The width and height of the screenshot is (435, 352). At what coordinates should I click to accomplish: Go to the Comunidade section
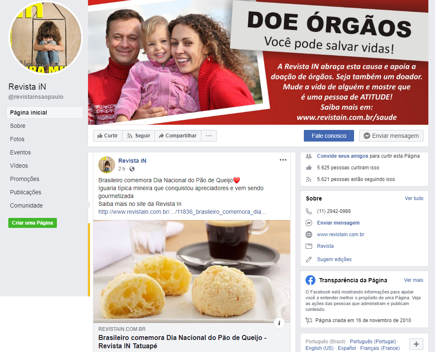[x=26, y=205]
